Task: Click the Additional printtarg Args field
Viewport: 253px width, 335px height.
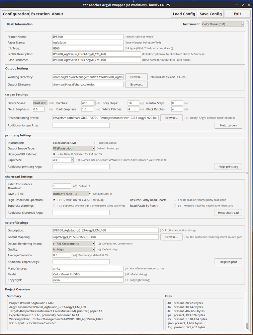Action: coord(81,166)
